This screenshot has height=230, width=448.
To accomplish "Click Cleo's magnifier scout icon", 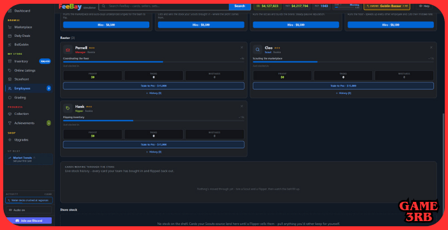I will click(x=257, y=50).
